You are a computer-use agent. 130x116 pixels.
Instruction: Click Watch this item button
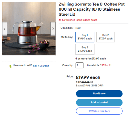point(99,111)
